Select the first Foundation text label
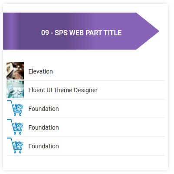The height and width of the screenshot is (174, 174). click(43, 109)
